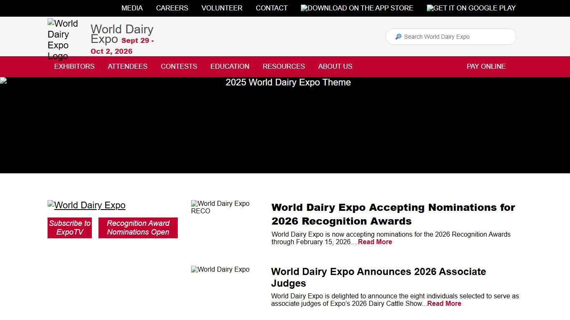The image size is (570, 320).
Task: Open Recognition Award Nominations Open button
Action: coord(138,228)
